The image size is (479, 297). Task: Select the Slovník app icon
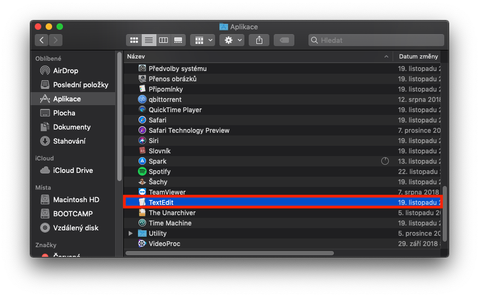coord(142,151)
